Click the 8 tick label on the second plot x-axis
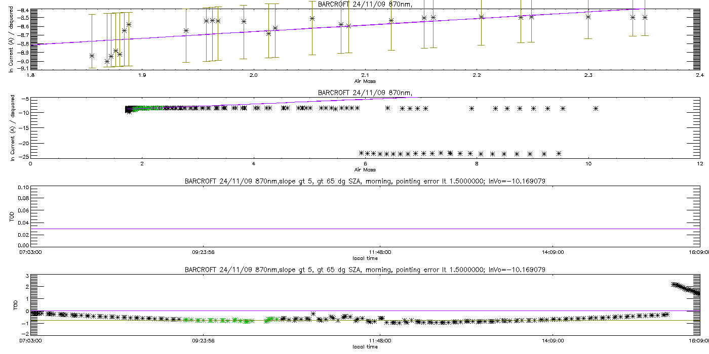This screenshot has height=354, width=709. tap(477, 164)
